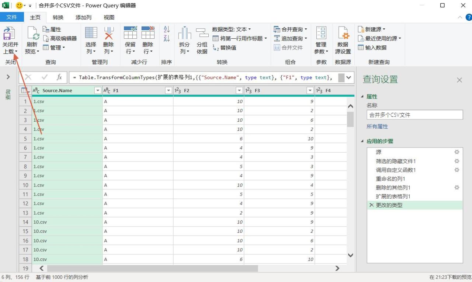The height and width of the screenshot is (282, 472).
Task: Open F3 column filter dropdown
Action: (x=310, y=91)
